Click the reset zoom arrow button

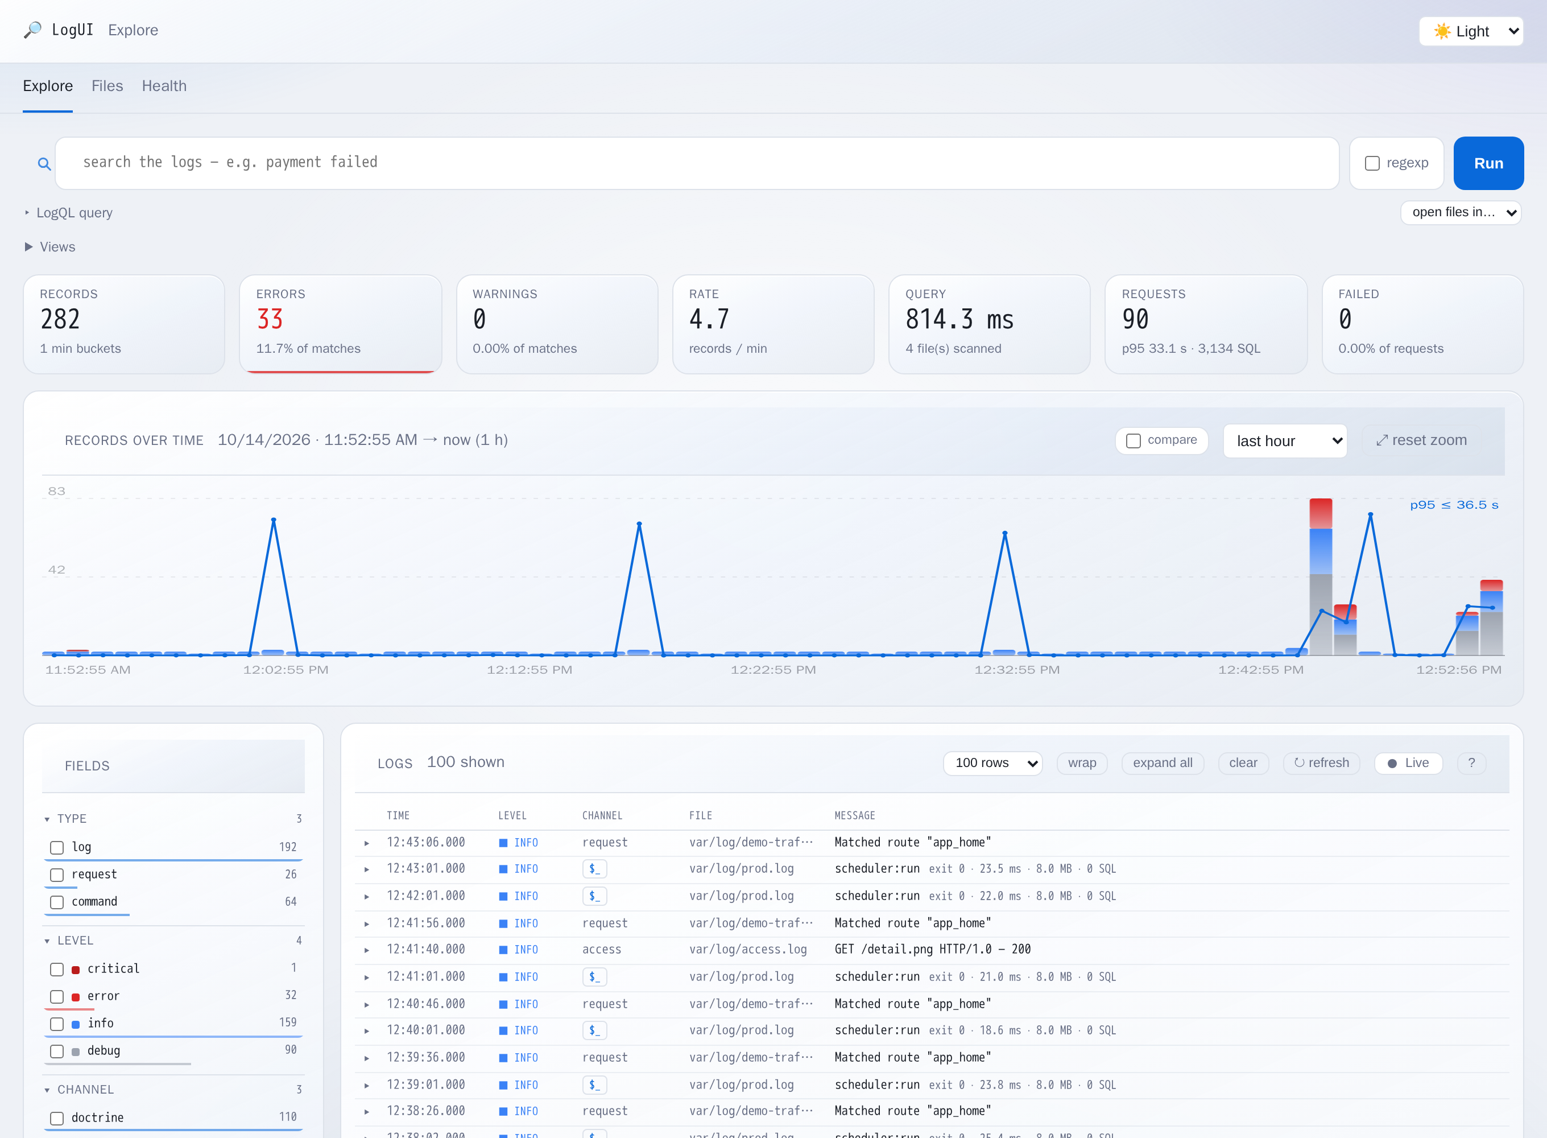point(1421,440)
